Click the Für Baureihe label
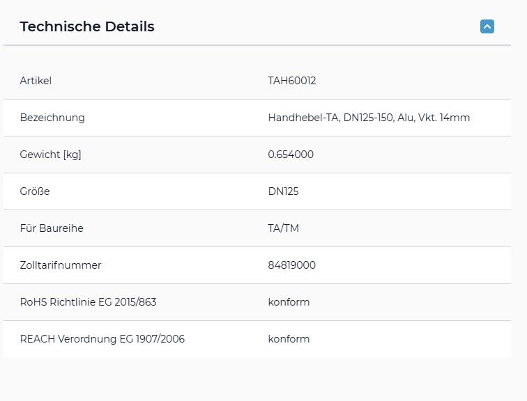 point(52,228)
